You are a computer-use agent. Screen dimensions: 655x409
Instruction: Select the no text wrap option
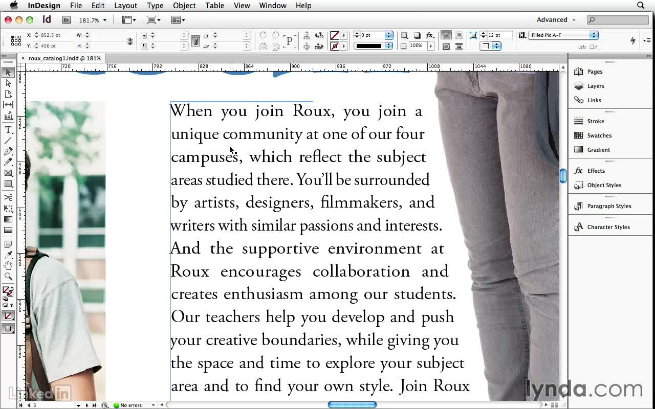tap(446, 35)
